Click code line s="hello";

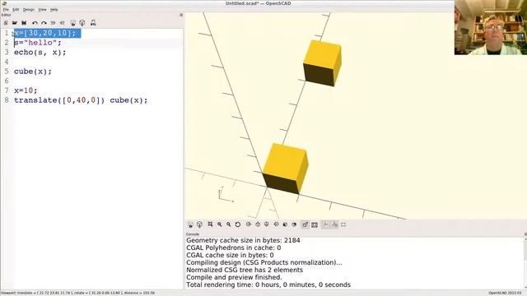[38, 43]
